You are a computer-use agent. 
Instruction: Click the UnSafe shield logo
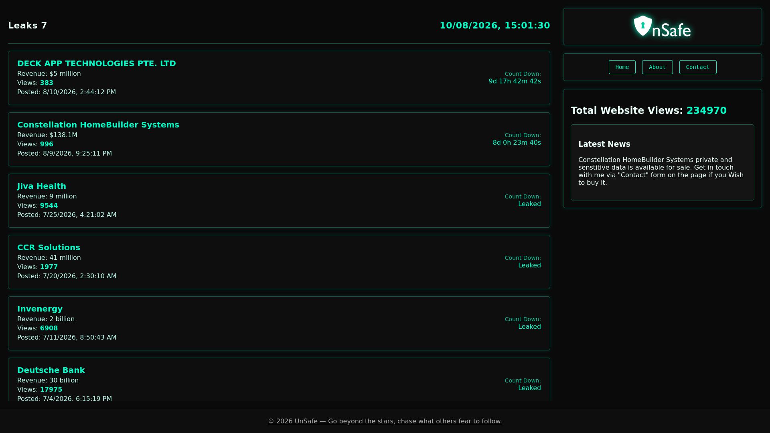(662, 26)
